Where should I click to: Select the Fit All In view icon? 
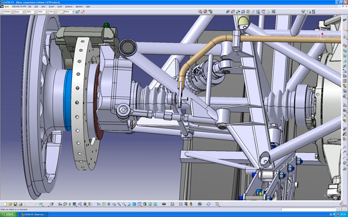(104, 204)
